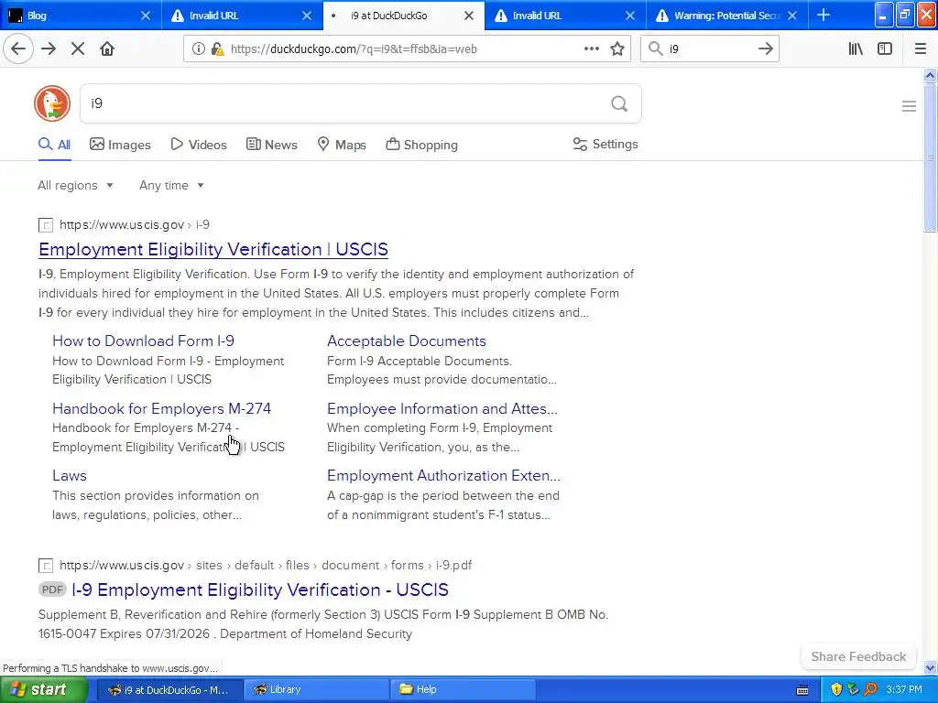Click the Share Feedback button
The image size is (938, 703).
point(858,656)
